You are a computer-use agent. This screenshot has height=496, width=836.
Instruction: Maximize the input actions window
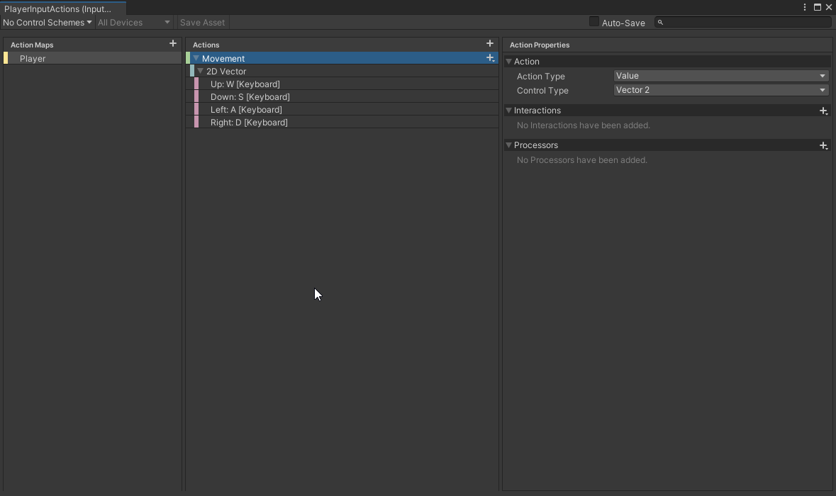(818, 7)
